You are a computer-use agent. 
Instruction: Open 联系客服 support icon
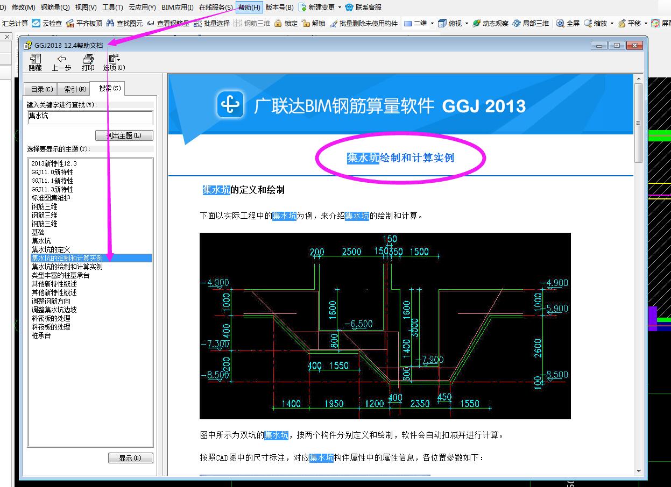363,7
